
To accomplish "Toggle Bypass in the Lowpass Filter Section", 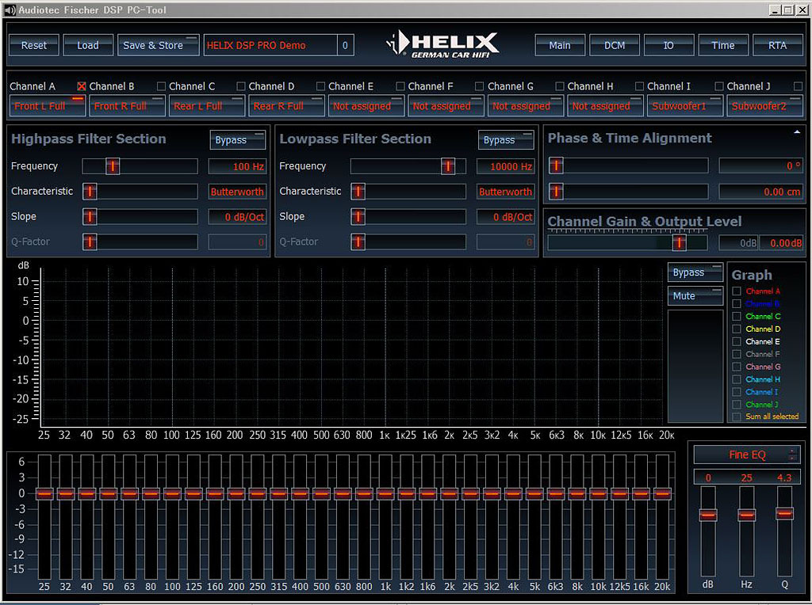I will pyautogui.click(x=506, y=140).
